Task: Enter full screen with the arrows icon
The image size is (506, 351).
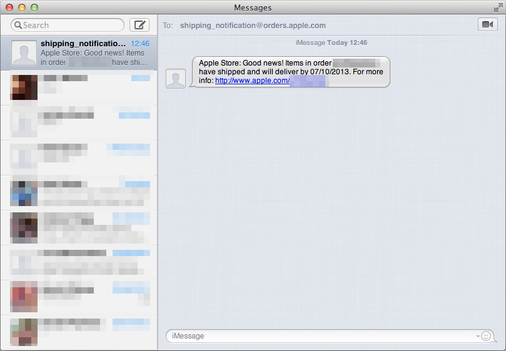Action: coord(498,7)
